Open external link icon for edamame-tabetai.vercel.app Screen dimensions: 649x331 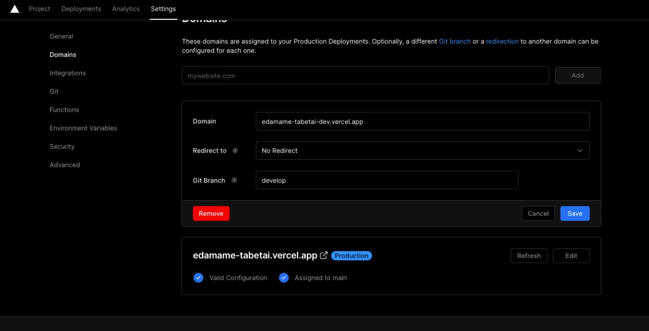click(324, 255)
